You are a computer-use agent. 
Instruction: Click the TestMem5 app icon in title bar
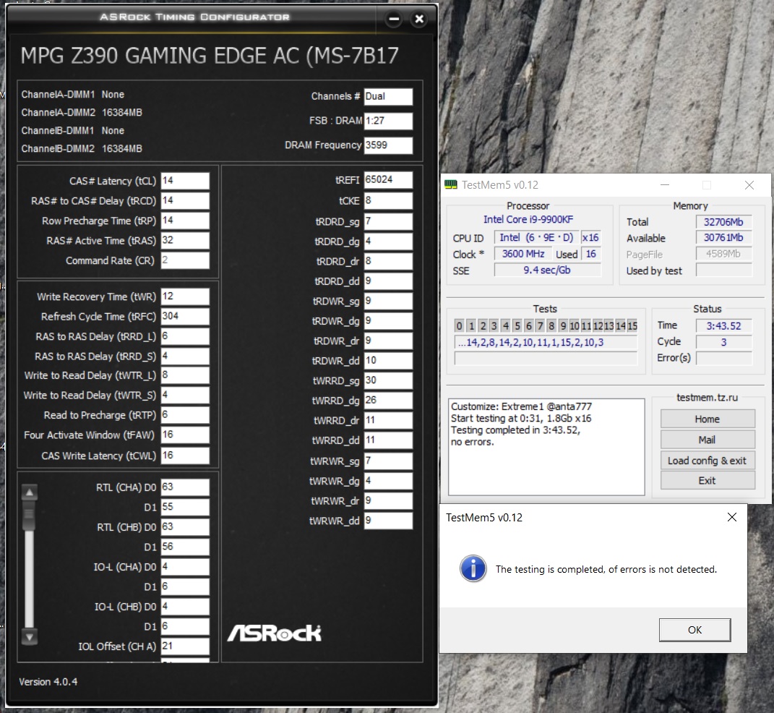click(x=451, y=184)
